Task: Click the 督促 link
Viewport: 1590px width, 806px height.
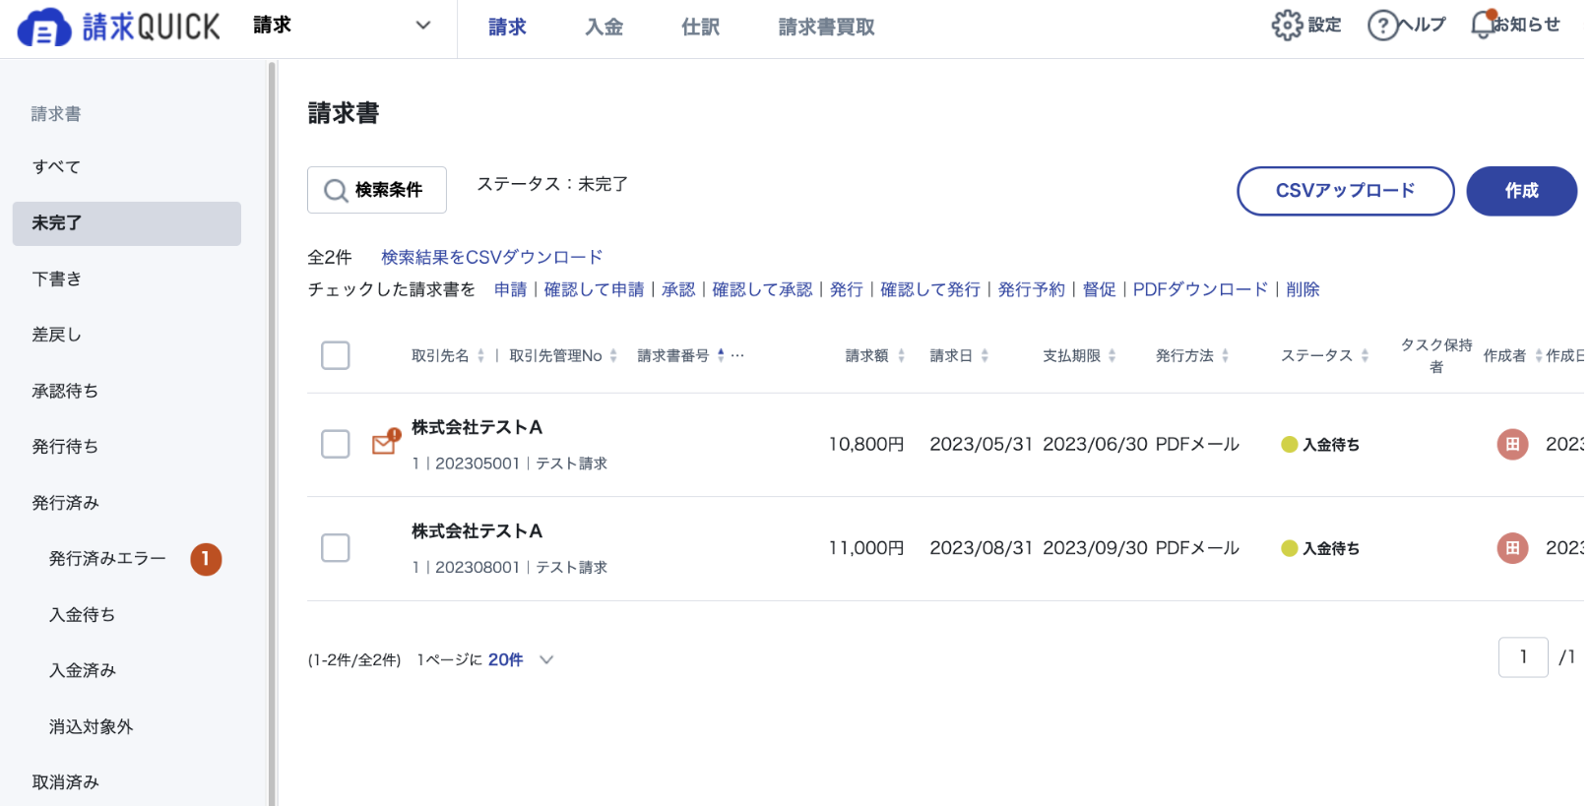Action: pos(1099,289)
